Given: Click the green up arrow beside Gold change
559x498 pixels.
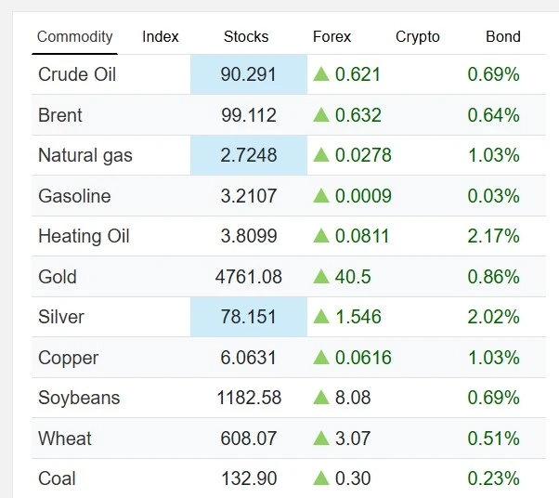Looking at the screenshot, I should tap(321, 277).
